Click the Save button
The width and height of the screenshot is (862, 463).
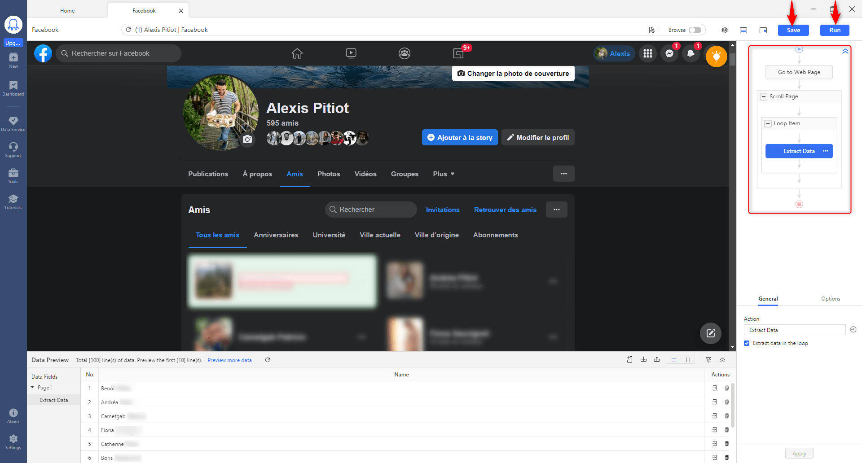[793, 30]
